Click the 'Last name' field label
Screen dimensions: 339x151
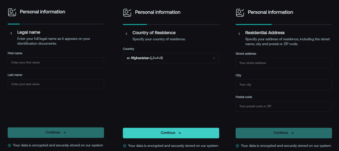pos(15,75)
